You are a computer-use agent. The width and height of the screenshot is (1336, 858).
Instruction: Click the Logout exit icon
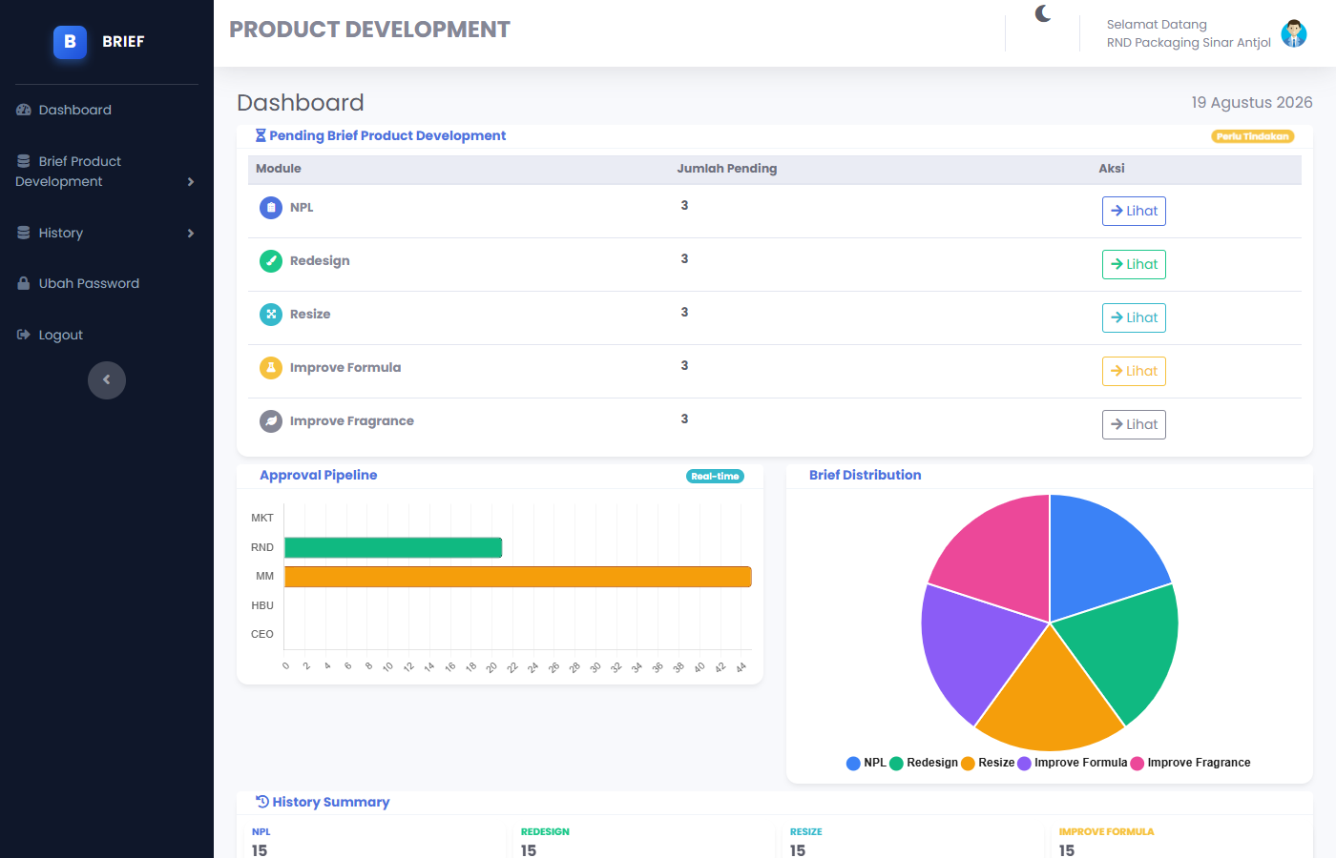pos(24,335)
